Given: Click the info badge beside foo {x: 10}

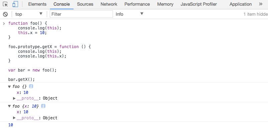Looking at the screenshot, I should [x=43, y=106].
